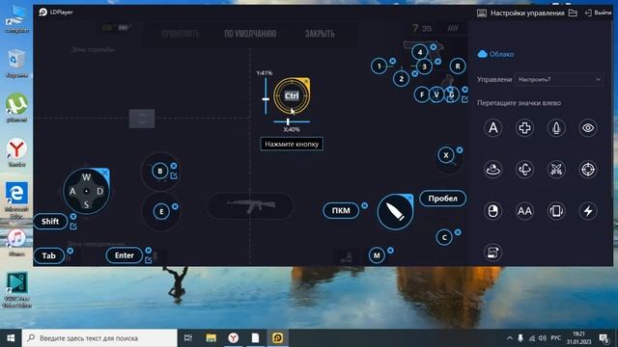Click the LDPlayer taskbar icon
618x347 pixels.
277,338
